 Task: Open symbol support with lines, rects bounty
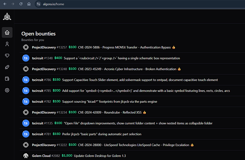pyautogui.click(x=146, y=90)
